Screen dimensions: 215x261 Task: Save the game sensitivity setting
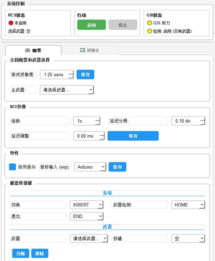(x=85, y=75)
